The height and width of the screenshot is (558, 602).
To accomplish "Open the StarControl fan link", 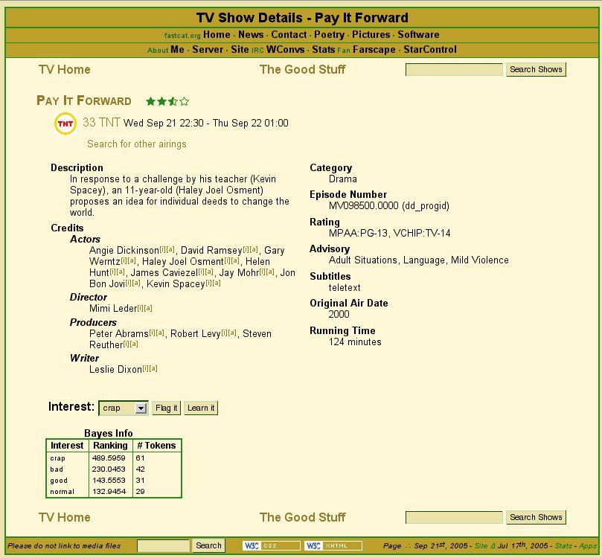I will (x=430, y=50).
